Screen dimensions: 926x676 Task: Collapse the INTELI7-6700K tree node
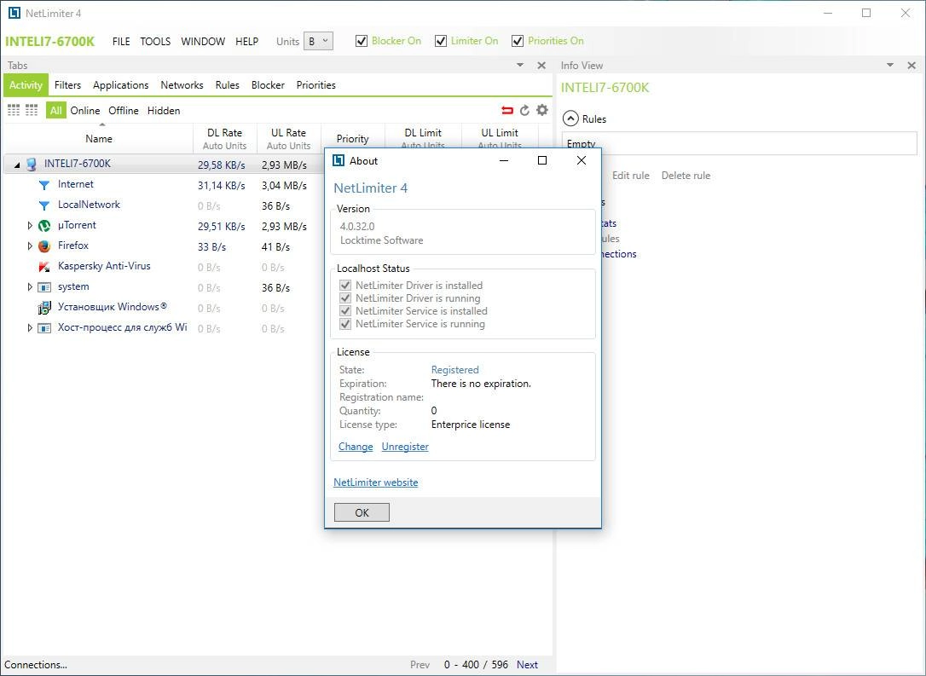pyautogui.click(x=17, y=165)
